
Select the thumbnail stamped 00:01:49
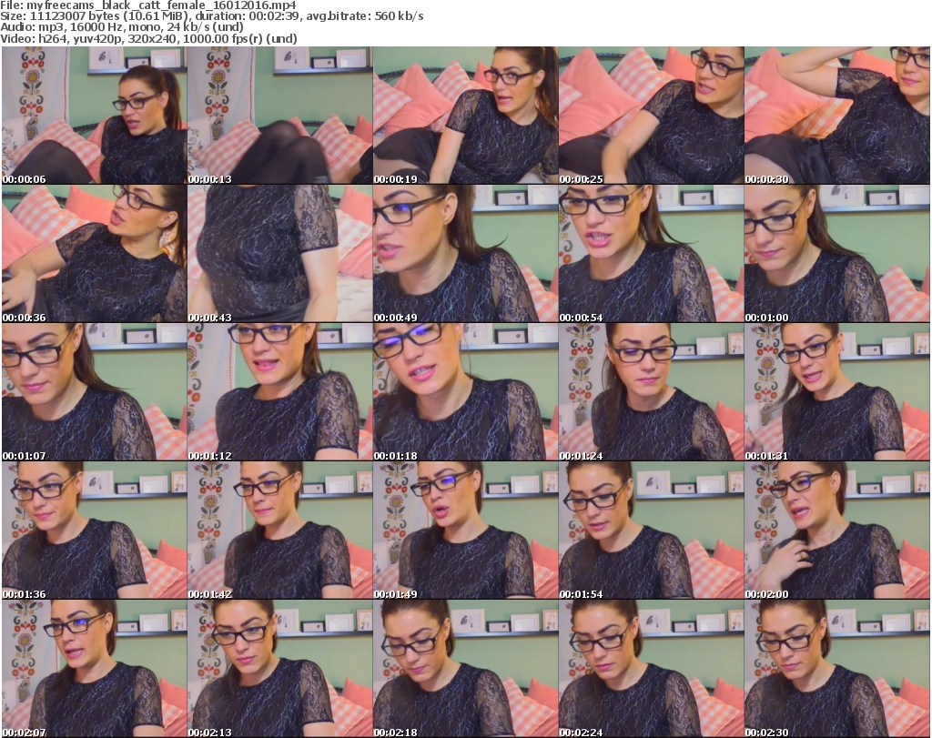pos(465,531)
